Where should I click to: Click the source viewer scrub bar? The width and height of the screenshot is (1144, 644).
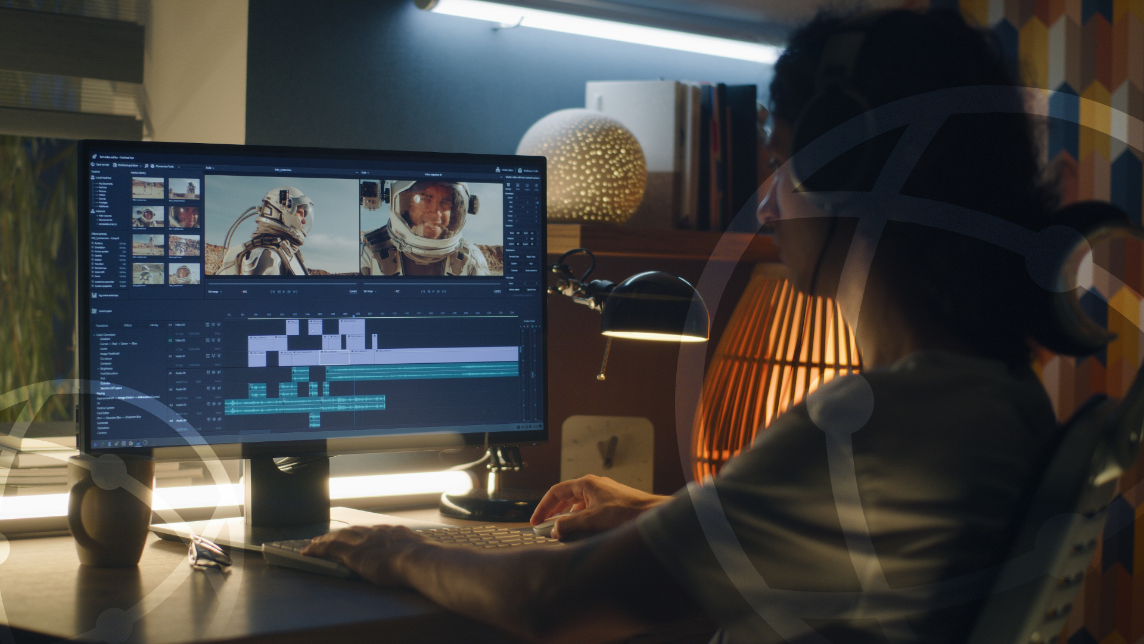click(x=282, y=284)
